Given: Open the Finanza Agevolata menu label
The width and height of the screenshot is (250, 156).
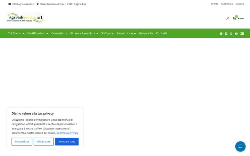Looking at the screenshot, I should [x=83, y=33].
